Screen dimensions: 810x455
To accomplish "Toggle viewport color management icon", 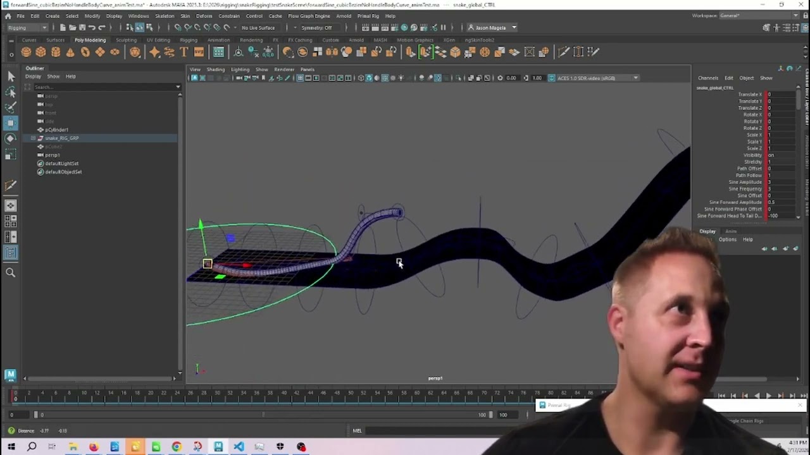I will pyautogui.click(x=551, y=78).
